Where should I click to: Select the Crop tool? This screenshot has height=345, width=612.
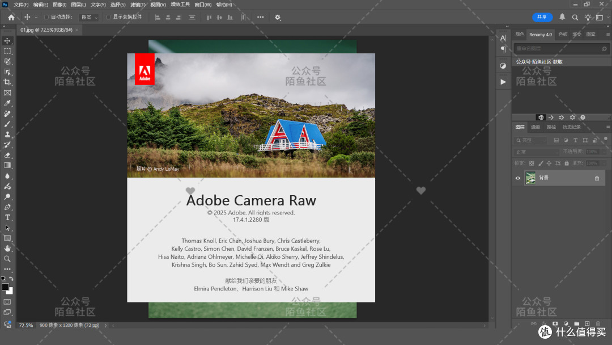coord(7,82)
